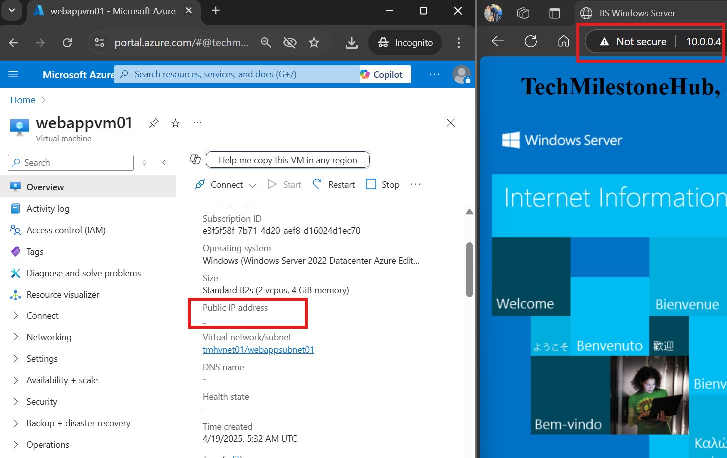Go back in the Azure browser window
The height and width of the screenshot is (458, 727).
(x=13, y=43)
